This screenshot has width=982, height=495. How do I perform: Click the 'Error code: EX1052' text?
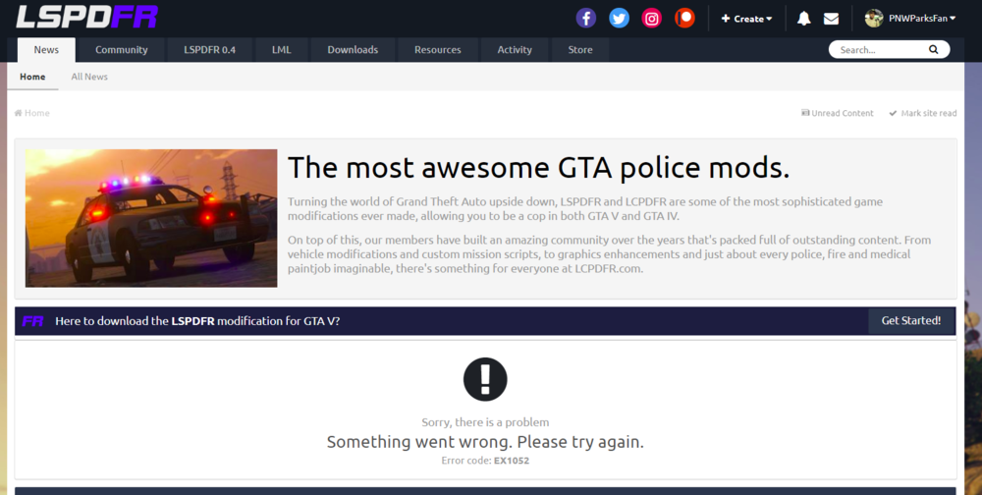tap(485, 461)
